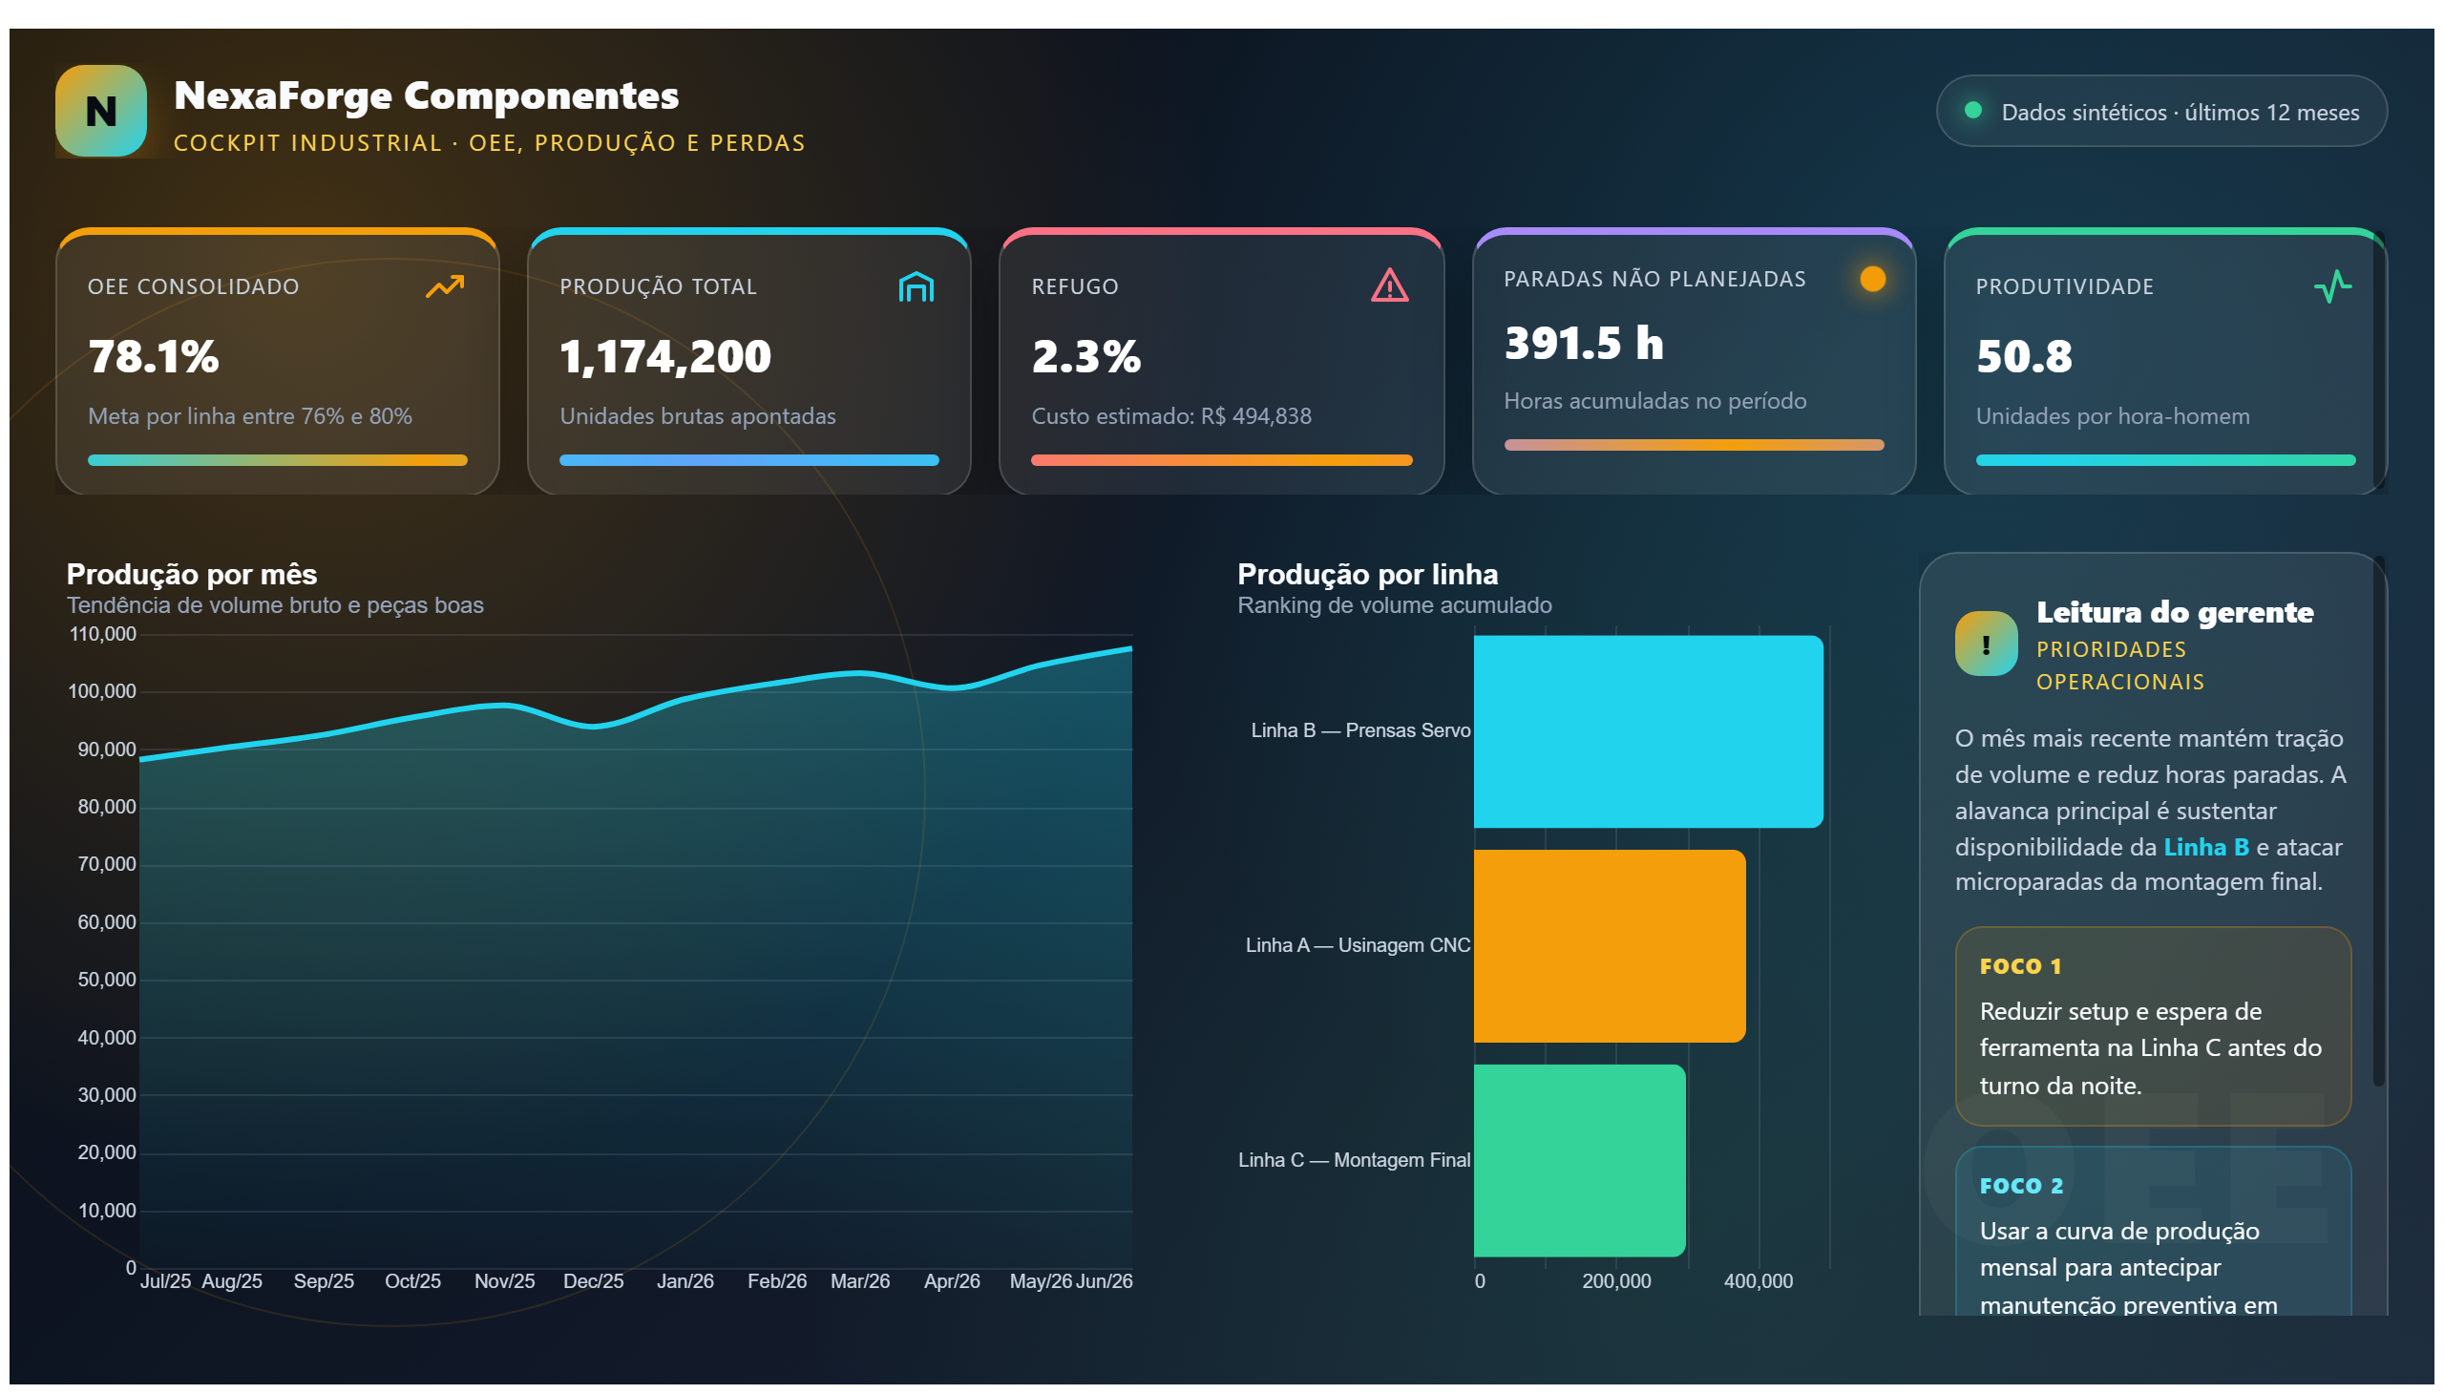Image resolution: width=2444 pixels, height=1394 pixels.
Task: Click the 50.8 productivity value
Action: pyautogui.click(x=2024, y=356)
